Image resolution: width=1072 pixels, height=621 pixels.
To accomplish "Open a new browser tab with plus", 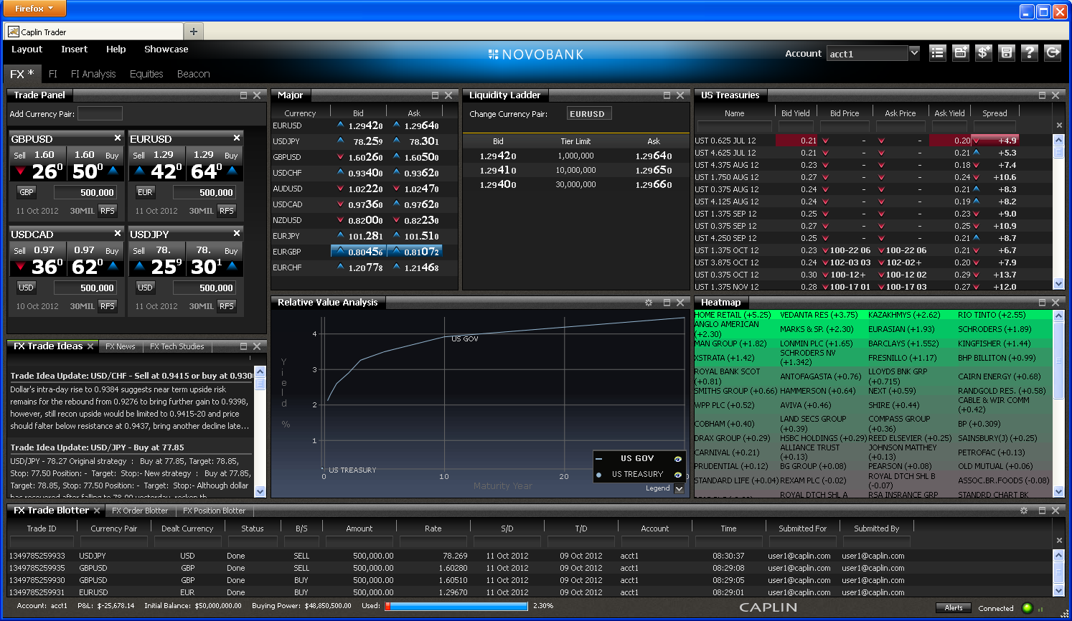I will click(x=194, y=32).
